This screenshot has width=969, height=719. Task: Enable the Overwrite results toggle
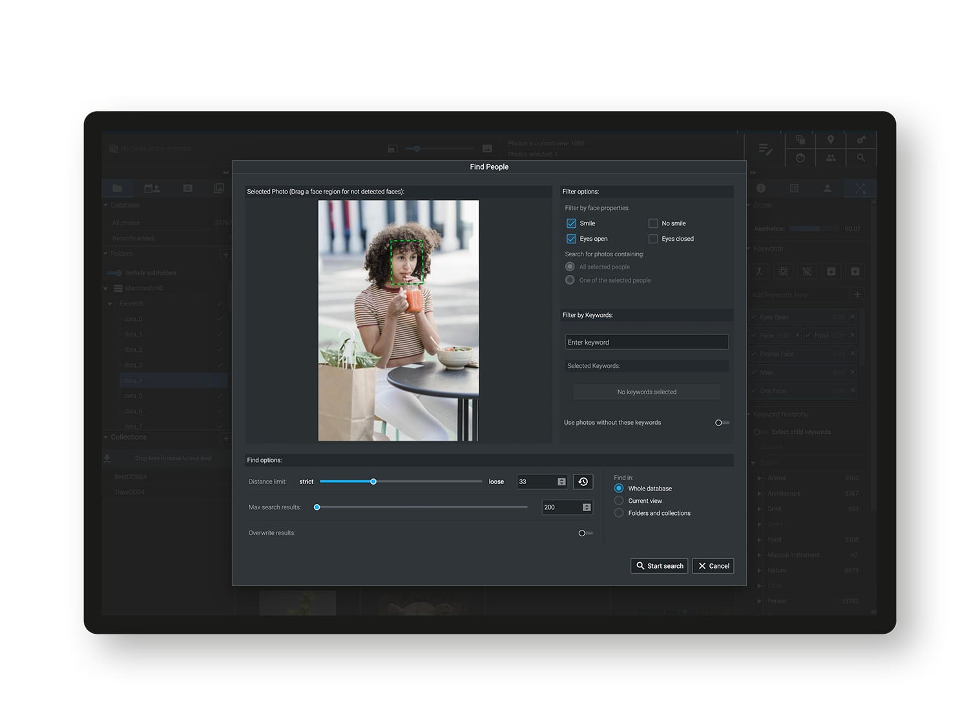[585, 533]
